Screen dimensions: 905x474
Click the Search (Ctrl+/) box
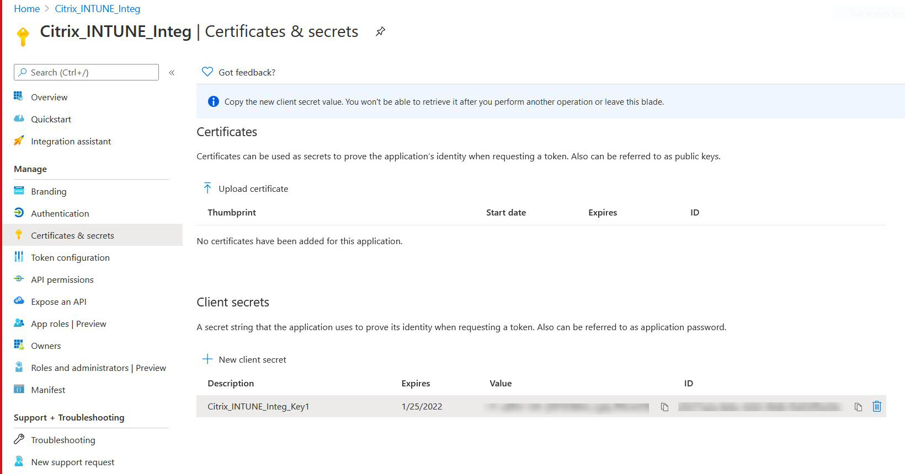tap(86, 72)
